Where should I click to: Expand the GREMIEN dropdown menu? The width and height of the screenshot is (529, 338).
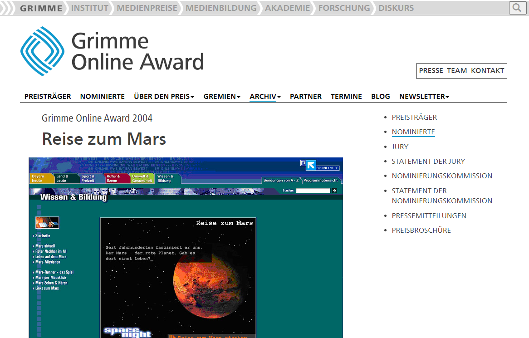[x=222, y=97]
